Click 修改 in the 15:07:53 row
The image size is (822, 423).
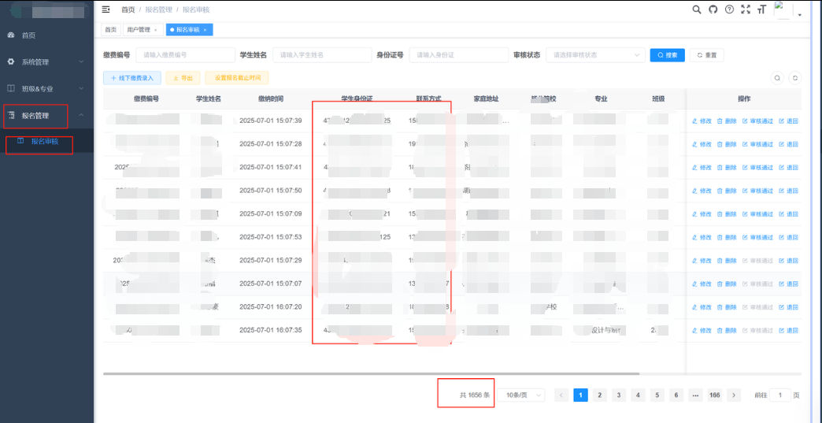702,237
